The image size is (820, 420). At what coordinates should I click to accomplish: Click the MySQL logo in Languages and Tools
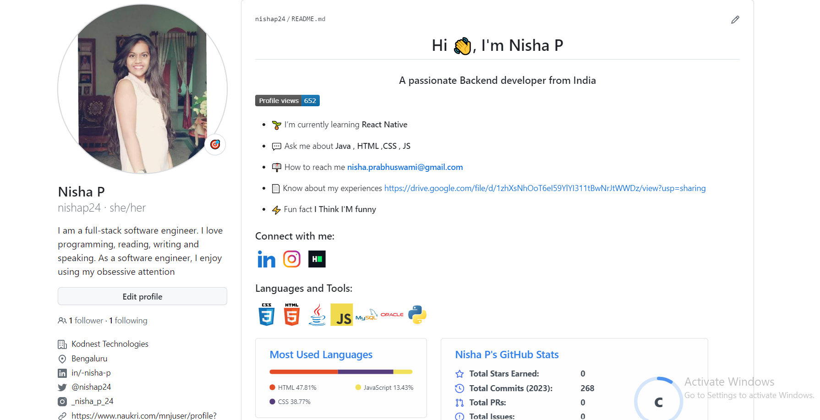coord(366,315)
